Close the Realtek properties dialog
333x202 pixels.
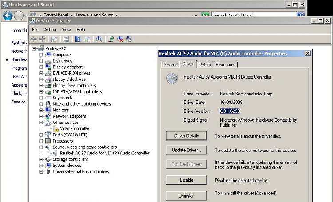[308, 54]
